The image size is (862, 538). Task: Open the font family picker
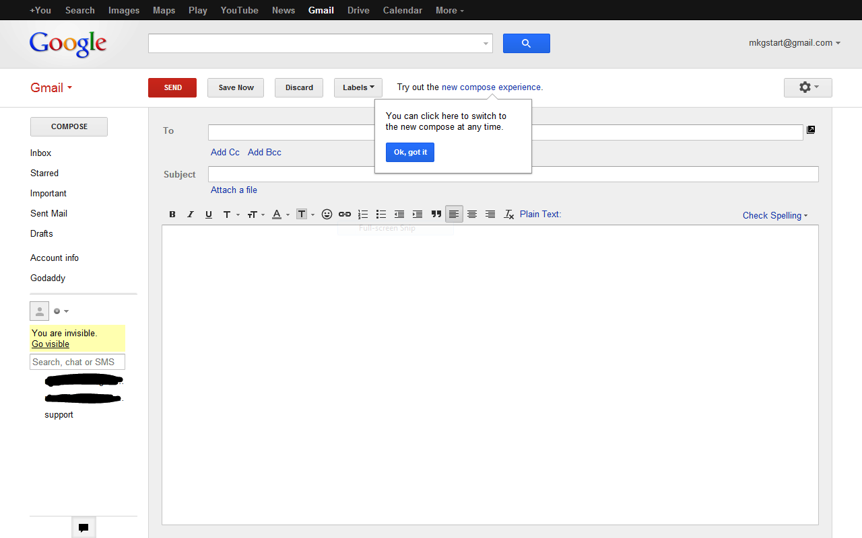coord(230,215)
